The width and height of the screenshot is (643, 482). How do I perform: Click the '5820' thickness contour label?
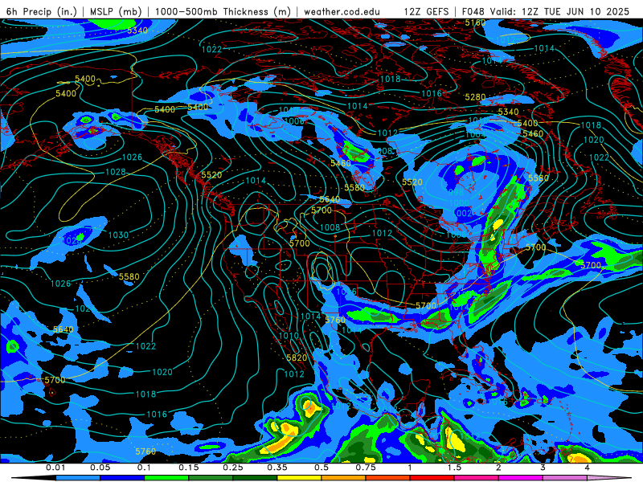297,357
